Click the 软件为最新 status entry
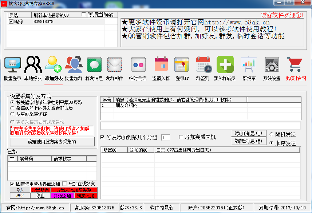This screenshot has height=213, width=312. [x=162, y=208]
